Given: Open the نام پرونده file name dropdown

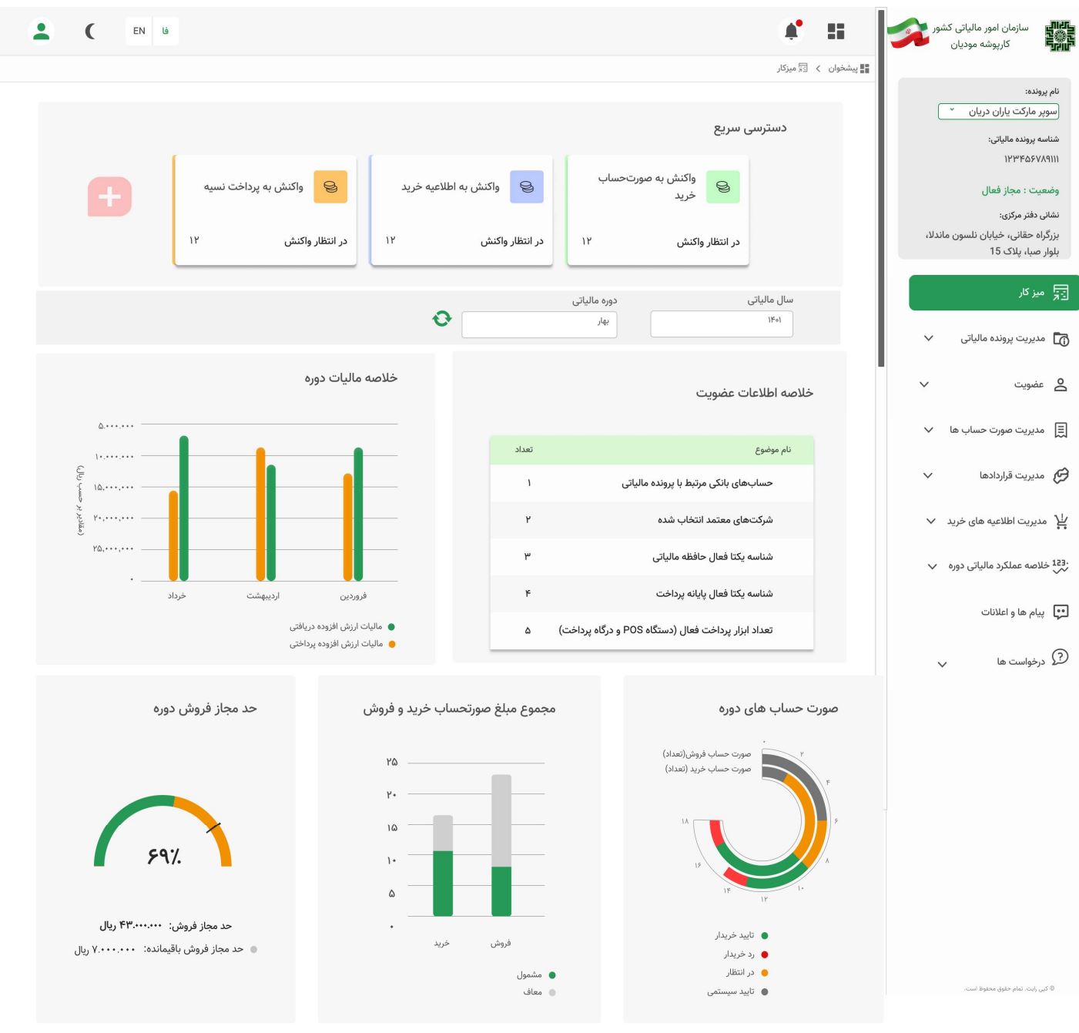Looking at the screenshot, I should [x=998, y=112].
